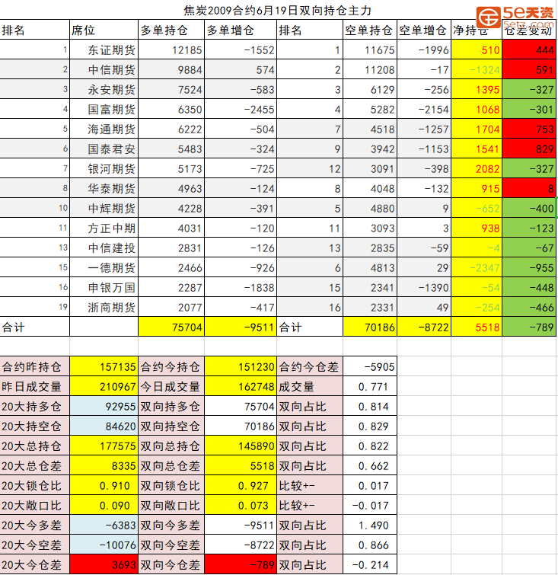Select the 多单持仓 column header
558x575 pixels.
171,30
